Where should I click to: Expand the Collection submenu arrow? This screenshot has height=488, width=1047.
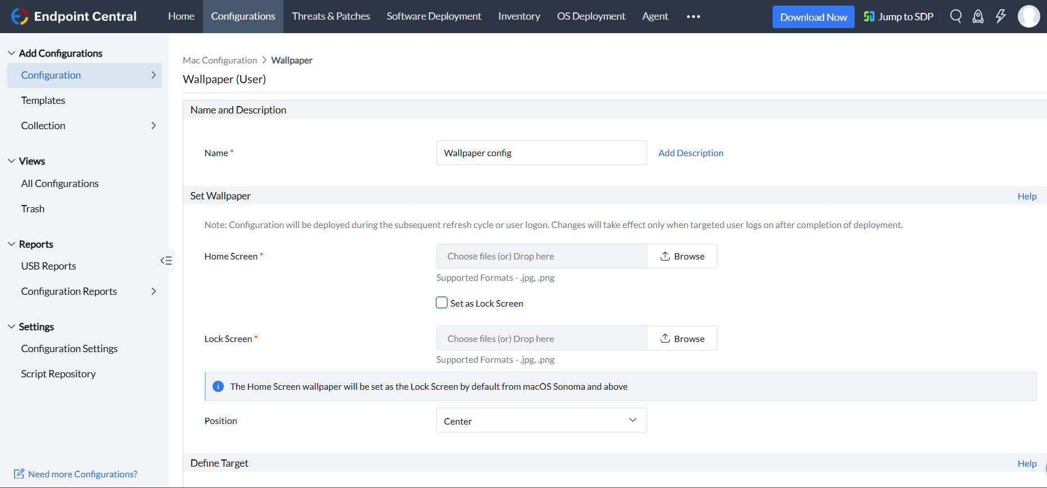tap(154, 126)
